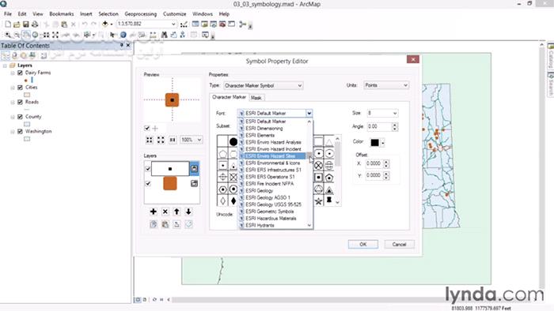Move layer up with the up arrow
Viewport: 554px width, 311px height.
[176, 212]
